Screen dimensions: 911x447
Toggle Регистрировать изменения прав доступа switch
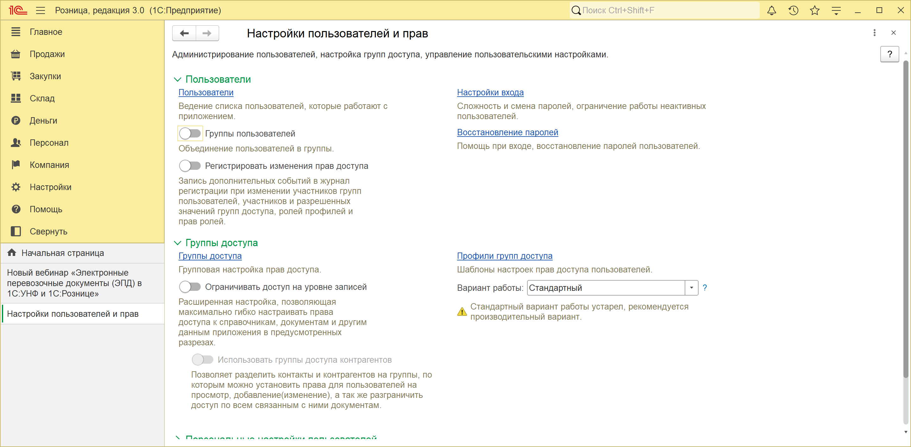point(190,166)
